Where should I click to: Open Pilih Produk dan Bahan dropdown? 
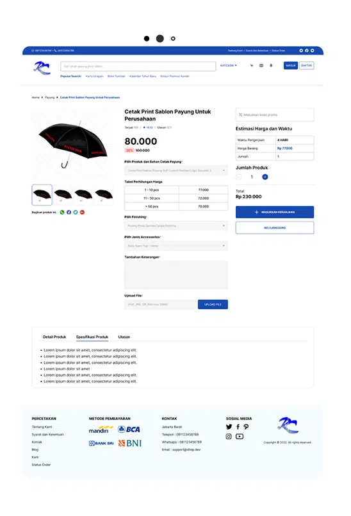pyautogui.click(x=176, y=170)
